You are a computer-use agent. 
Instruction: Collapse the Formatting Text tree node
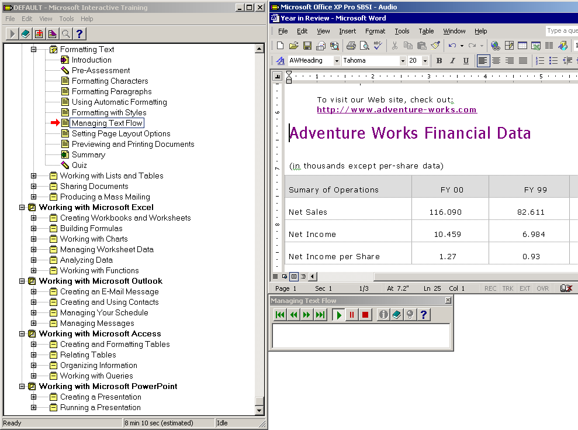(x=33, y=49)
